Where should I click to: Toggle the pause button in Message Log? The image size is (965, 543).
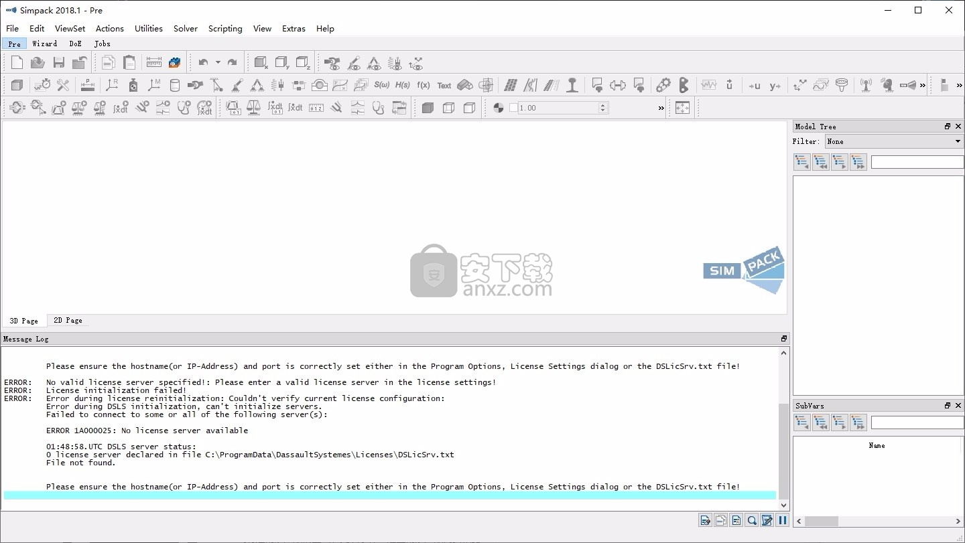(782, 520)
